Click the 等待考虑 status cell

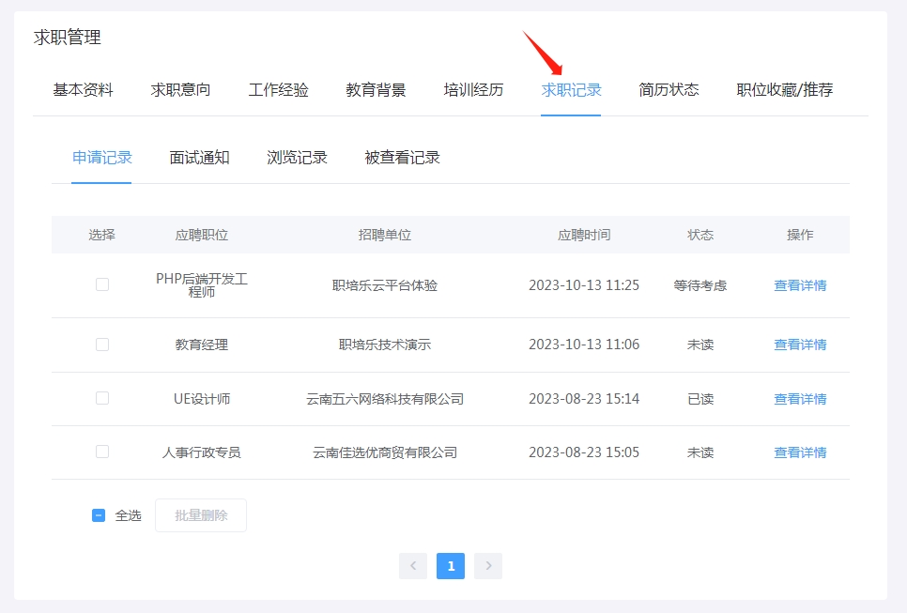699,285
